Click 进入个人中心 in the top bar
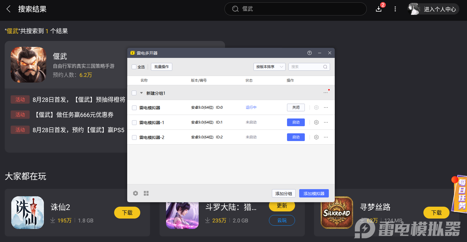 pyautogui.click(x=440, y=9)
